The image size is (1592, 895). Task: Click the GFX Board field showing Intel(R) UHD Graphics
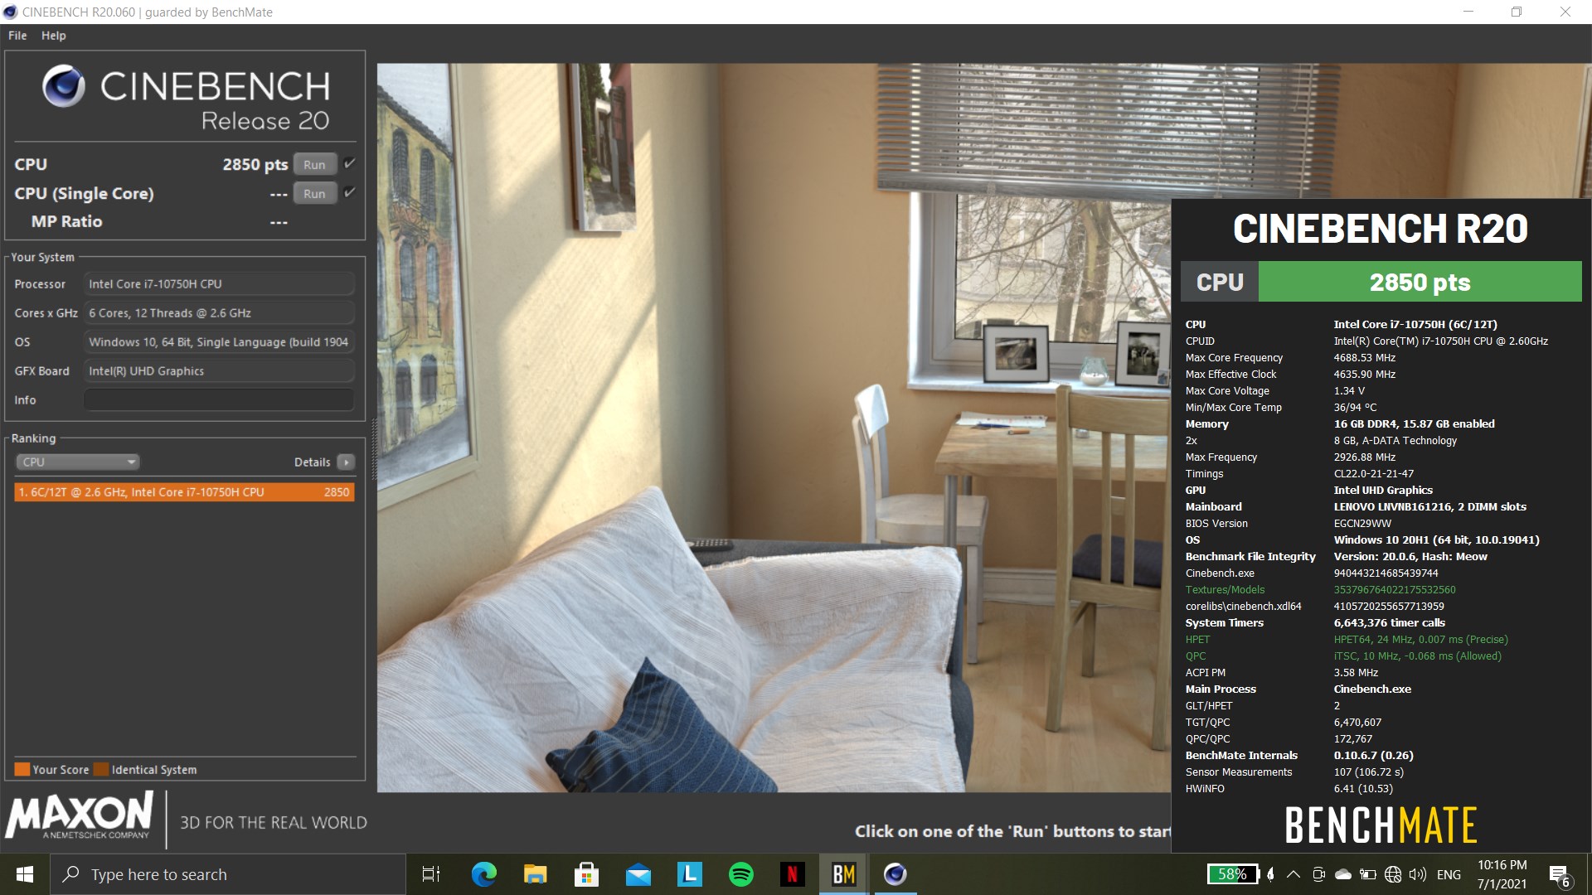219,370
